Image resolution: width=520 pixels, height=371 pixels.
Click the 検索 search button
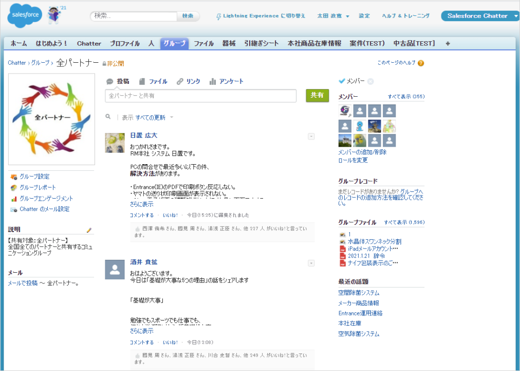188,16
